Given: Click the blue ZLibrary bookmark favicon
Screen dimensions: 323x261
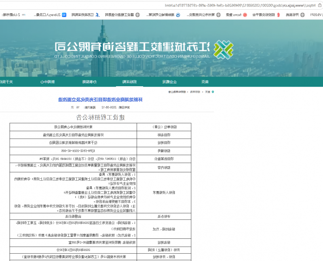Looking at the screenshot, I should [64, 15].
